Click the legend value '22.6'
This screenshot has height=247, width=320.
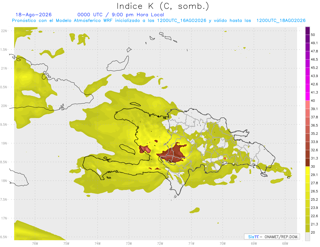tap(314, 216)
